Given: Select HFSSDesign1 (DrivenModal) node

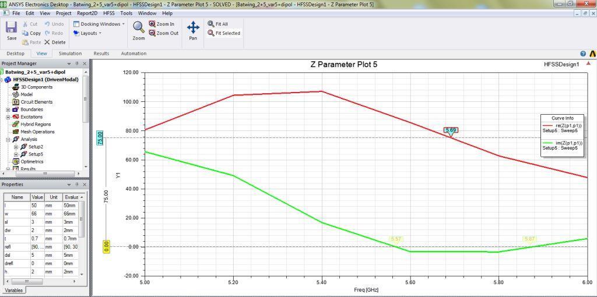Looking at the screenshot, I should coord(45,79).
